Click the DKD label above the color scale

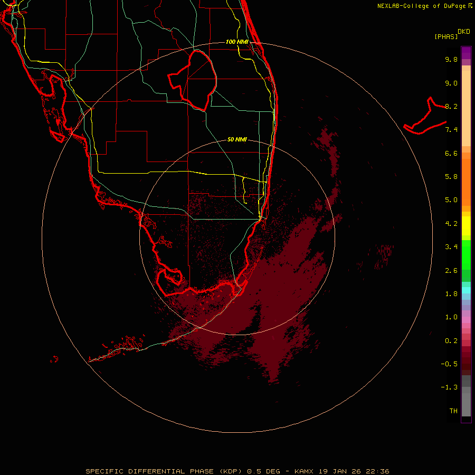click(x=464, y=32)
